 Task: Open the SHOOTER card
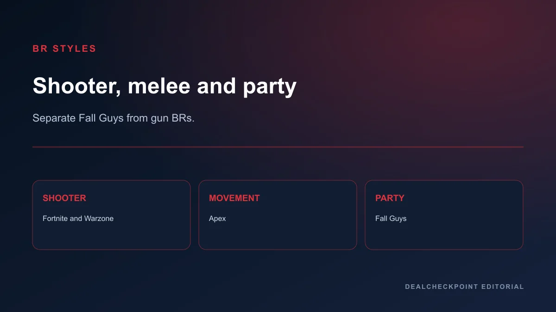point(111,215)
